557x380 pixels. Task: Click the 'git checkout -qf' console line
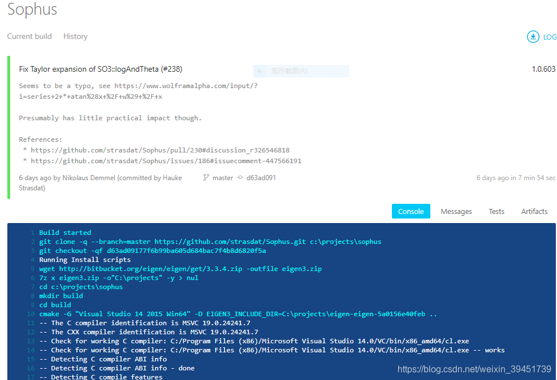pyautogui.click(x=152, y=251)
